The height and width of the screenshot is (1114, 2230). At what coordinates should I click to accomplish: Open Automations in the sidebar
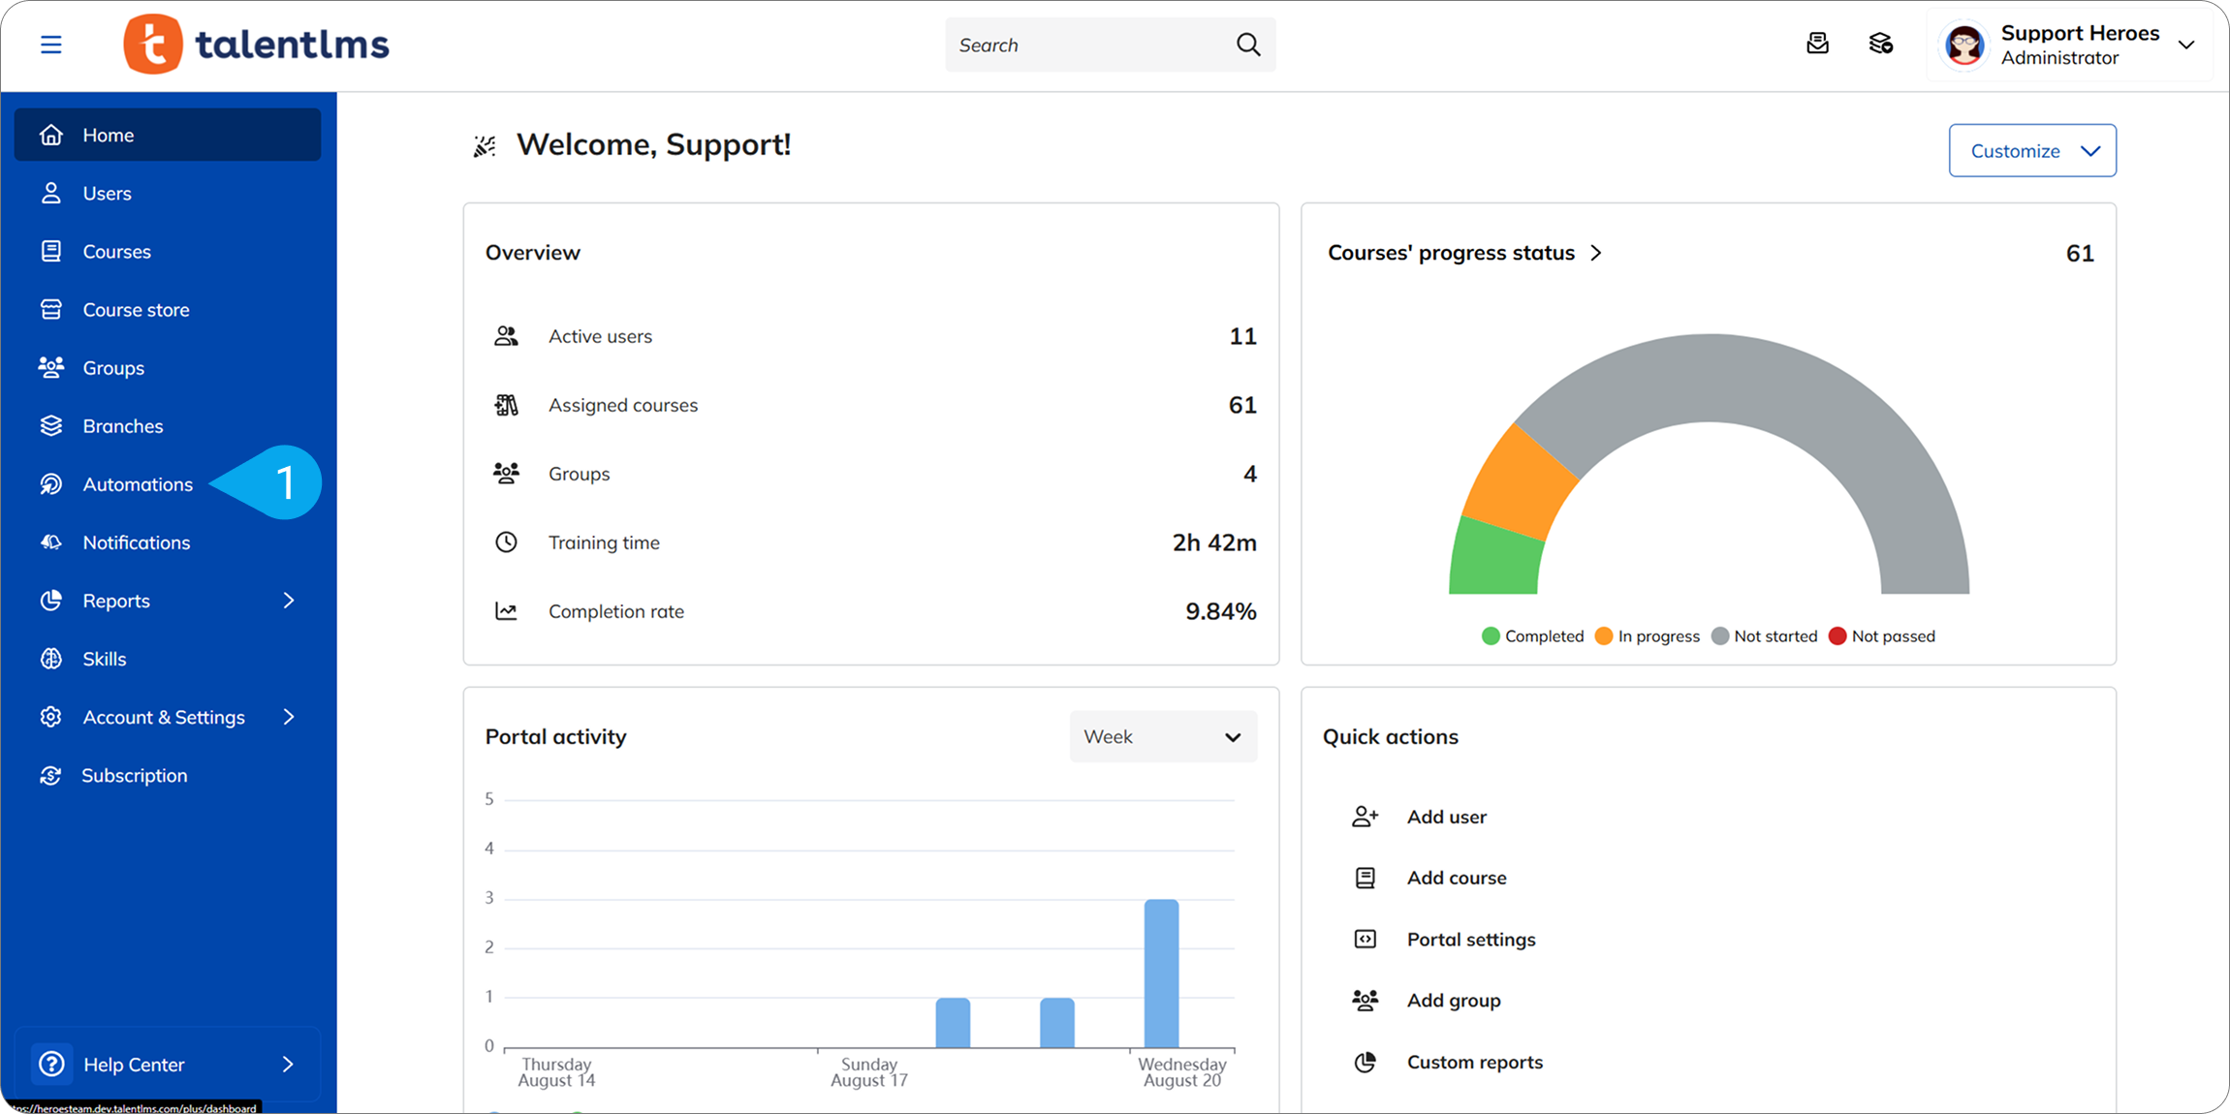click(138, 484)
